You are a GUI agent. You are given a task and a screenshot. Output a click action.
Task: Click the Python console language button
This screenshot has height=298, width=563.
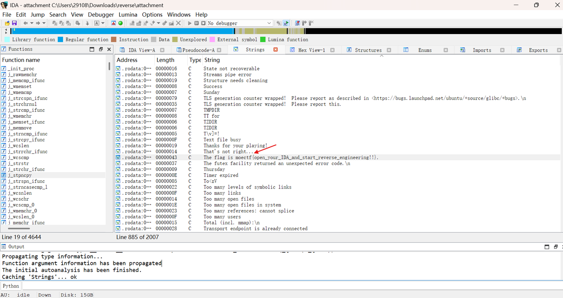click(11, 286)
